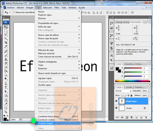Expand the Nueva submenu
Viewport: 153px width, 131px height.
coord(79,11)
